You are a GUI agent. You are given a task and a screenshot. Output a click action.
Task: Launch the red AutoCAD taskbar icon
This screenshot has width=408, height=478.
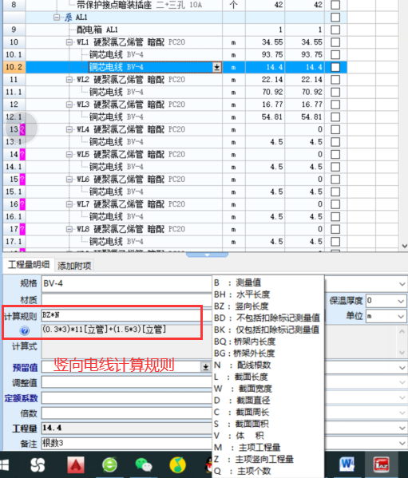pyautogui.click(x=76, y=465)
